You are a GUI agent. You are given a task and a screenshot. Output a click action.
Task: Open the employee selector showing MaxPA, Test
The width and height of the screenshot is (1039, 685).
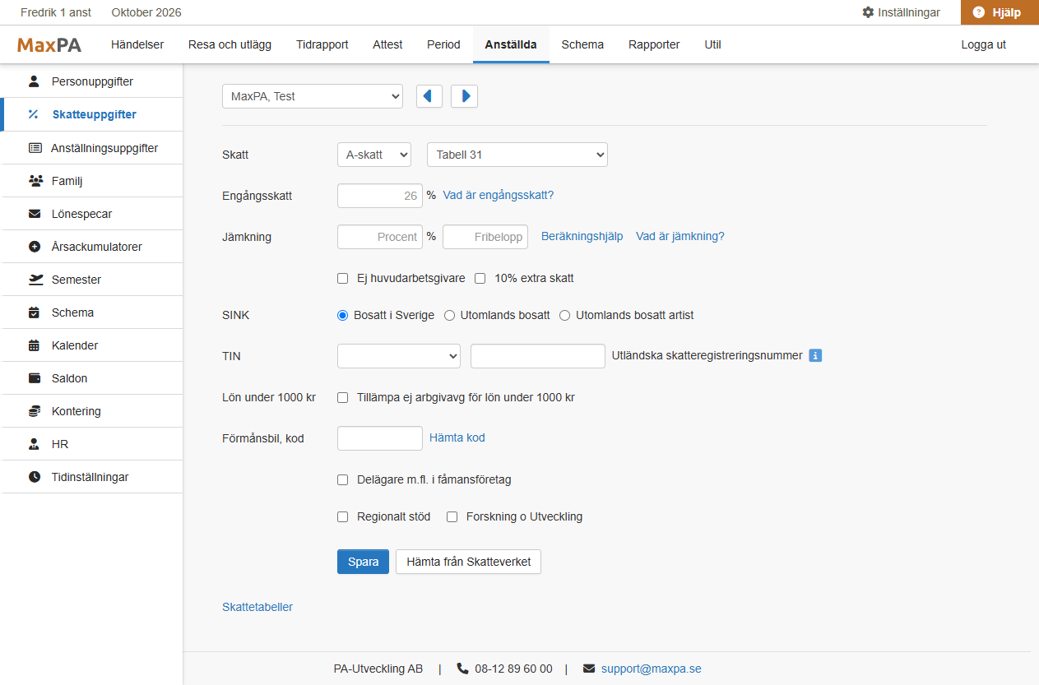[x=313, y=96]
